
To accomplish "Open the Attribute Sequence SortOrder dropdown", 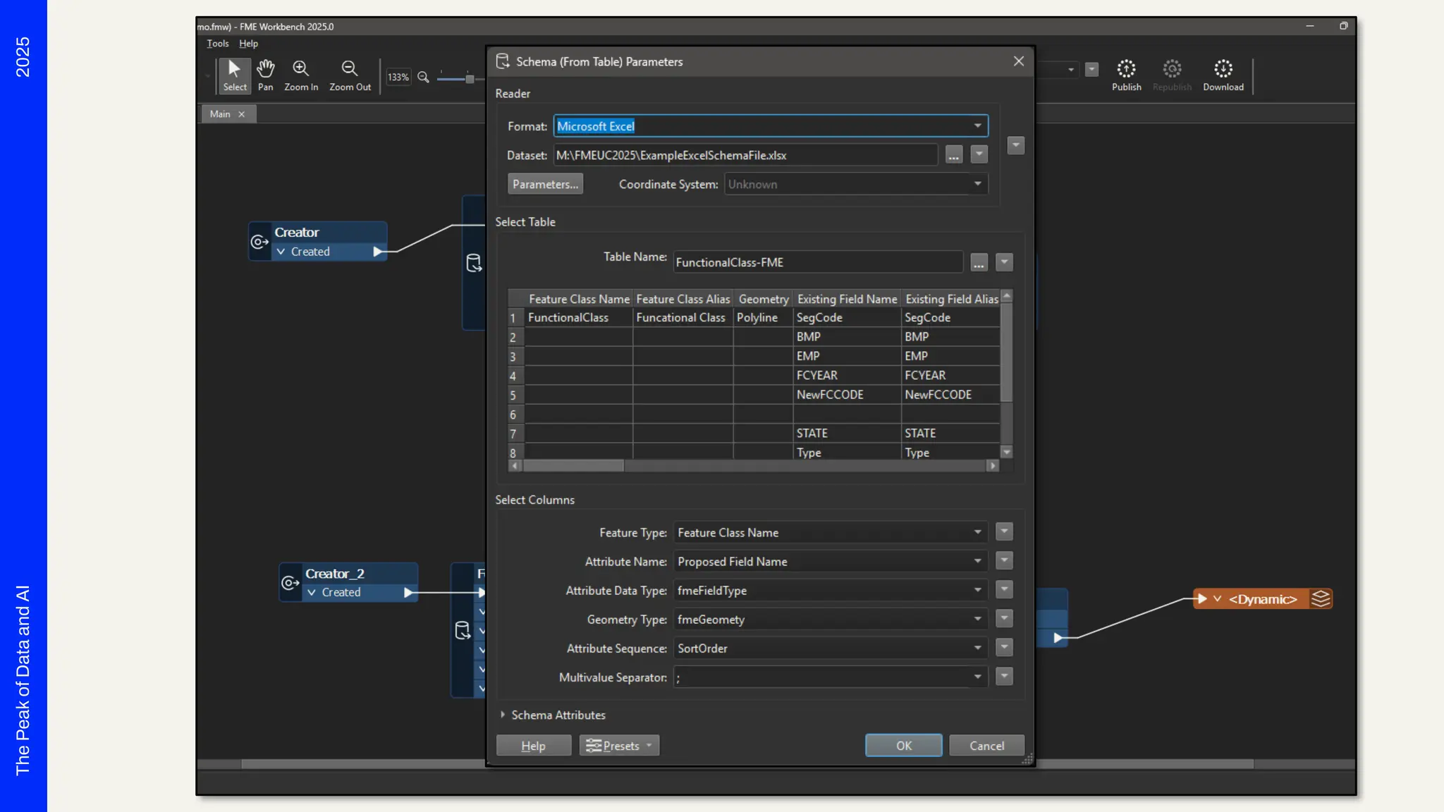I will pyautogui.click(x=977, y=648).
